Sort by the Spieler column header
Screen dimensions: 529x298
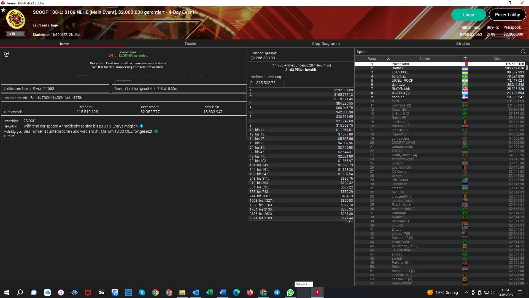(425, 58)
